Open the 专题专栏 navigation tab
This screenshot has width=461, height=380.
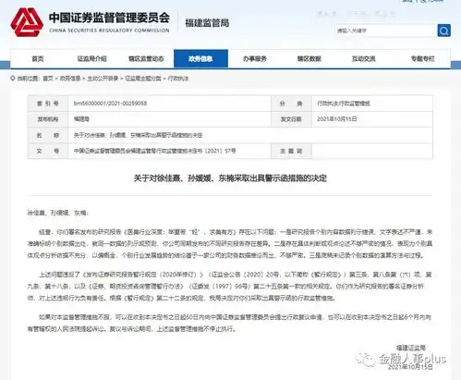tap(422, 58)
